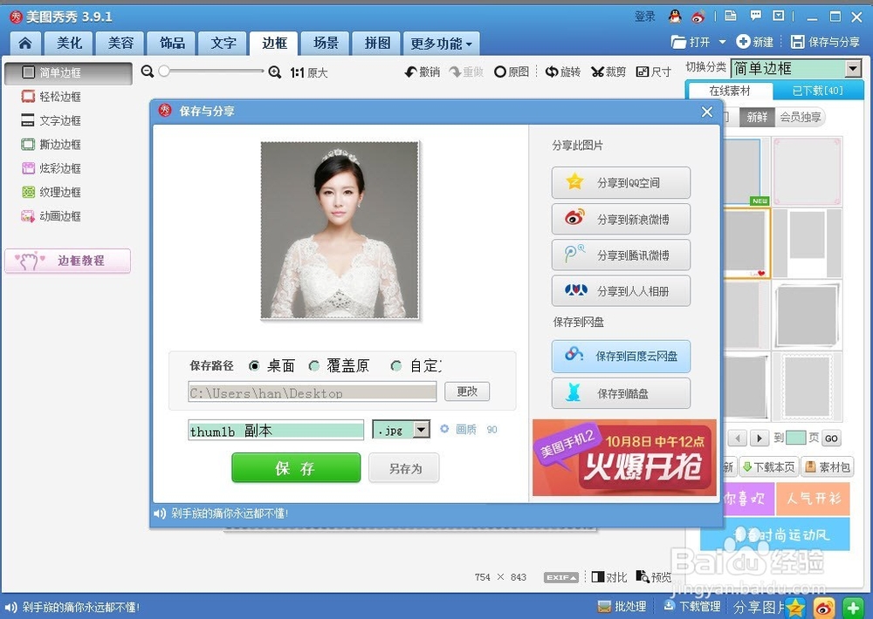Click the 尺寸 resize tool
873x619 pixels.
coord(654,71)
